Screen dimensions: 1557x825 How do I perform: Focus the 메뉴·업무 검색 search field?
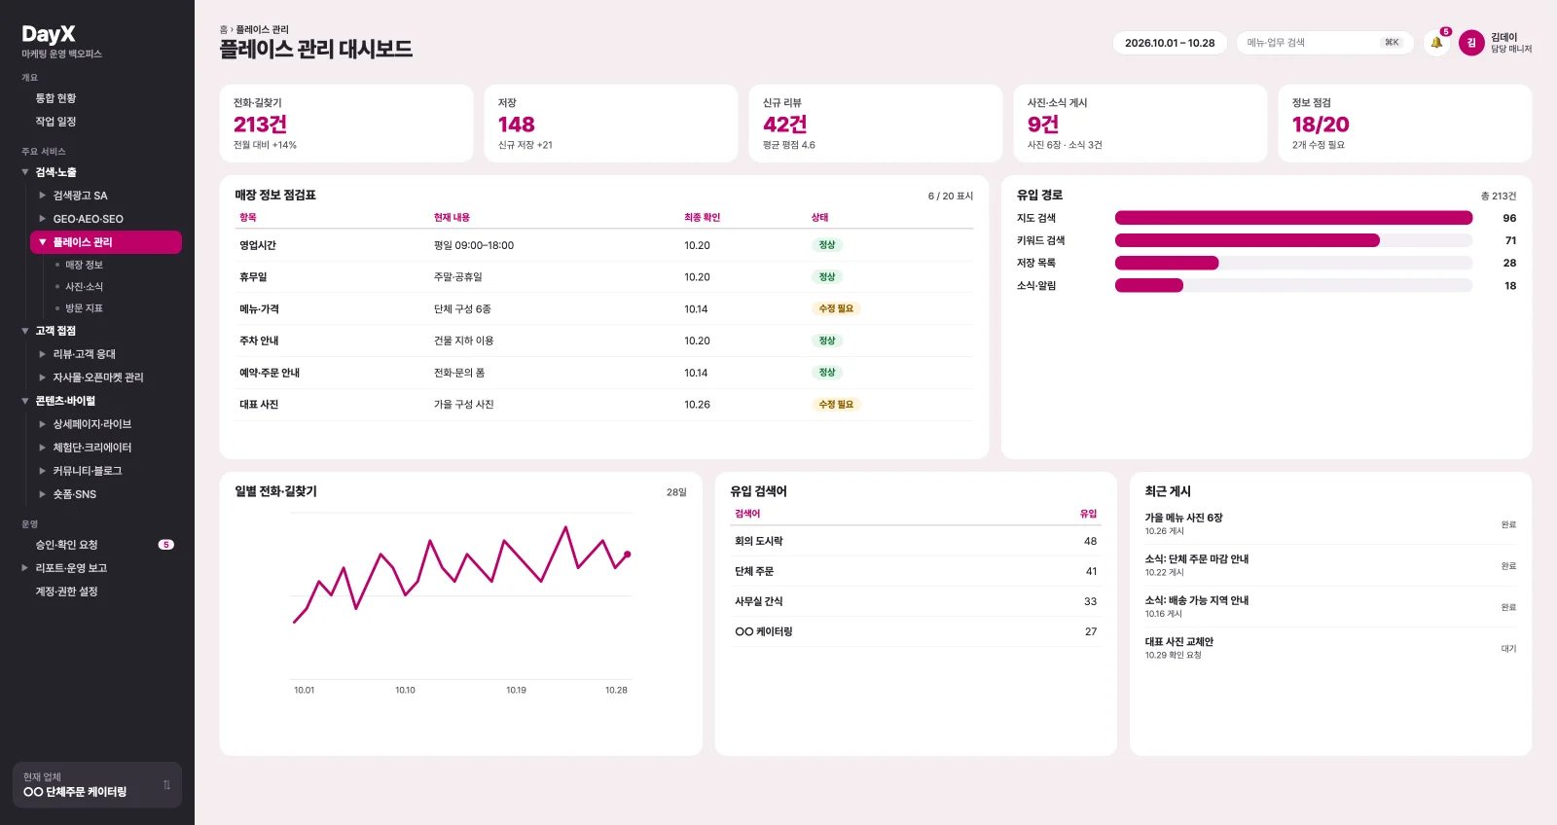(1324, 43)
